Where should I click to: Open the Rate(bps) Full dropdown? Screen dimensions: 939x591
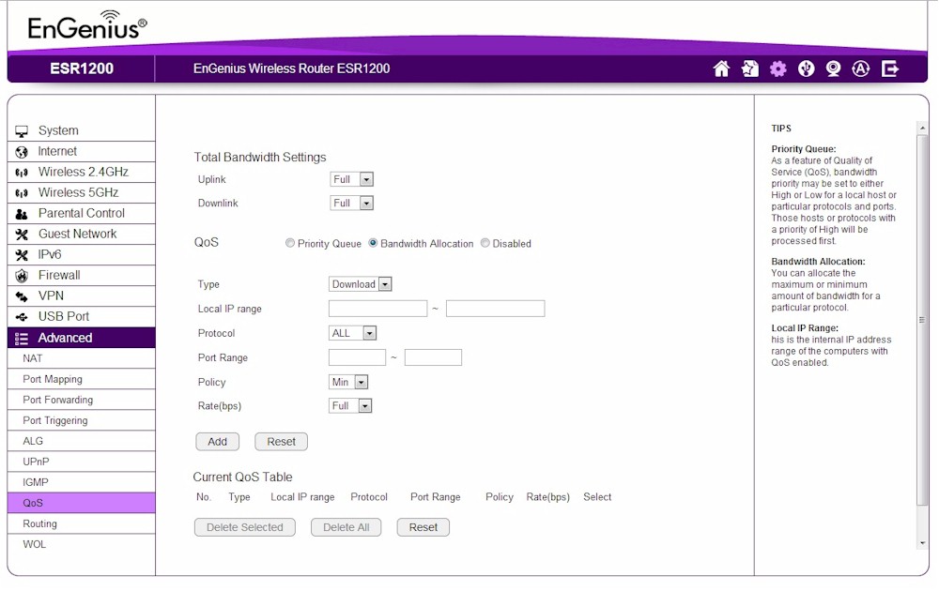[x=350, y=406]
